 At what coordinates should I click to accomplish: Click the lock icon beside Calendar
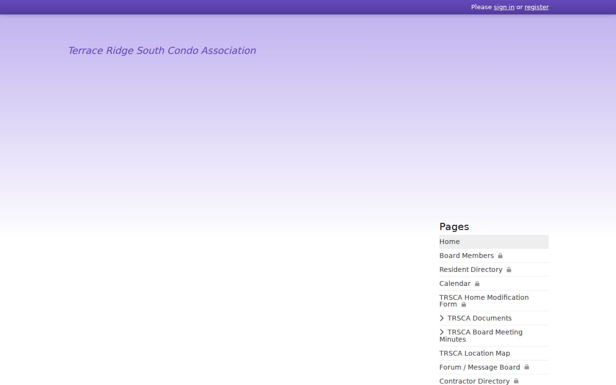(x=477, y=283)
